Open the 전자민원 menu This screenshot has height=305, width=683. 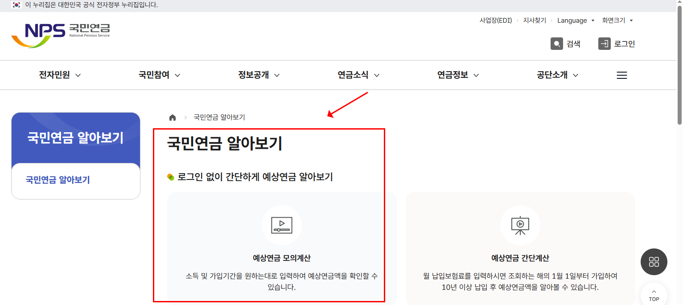[55, 75]
